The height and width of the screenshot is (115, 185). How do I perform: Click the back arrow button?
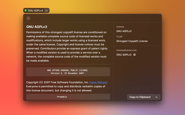[28, 18]
